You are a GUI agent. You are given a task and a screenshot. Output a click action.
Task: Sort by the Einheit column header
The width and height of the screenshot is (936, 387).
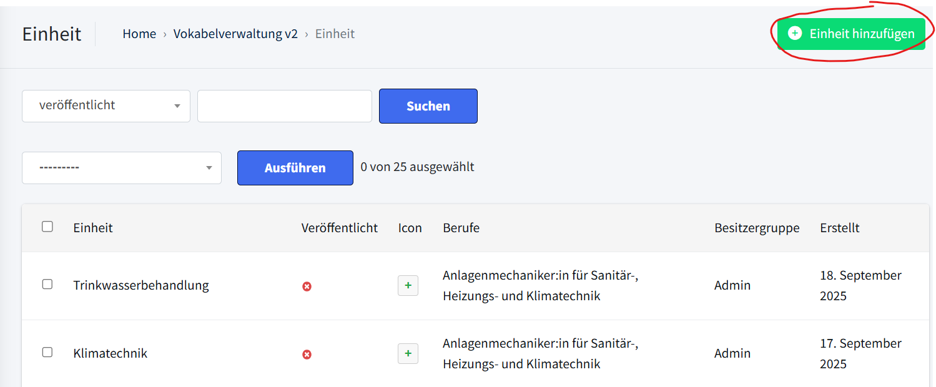point(93,228)
